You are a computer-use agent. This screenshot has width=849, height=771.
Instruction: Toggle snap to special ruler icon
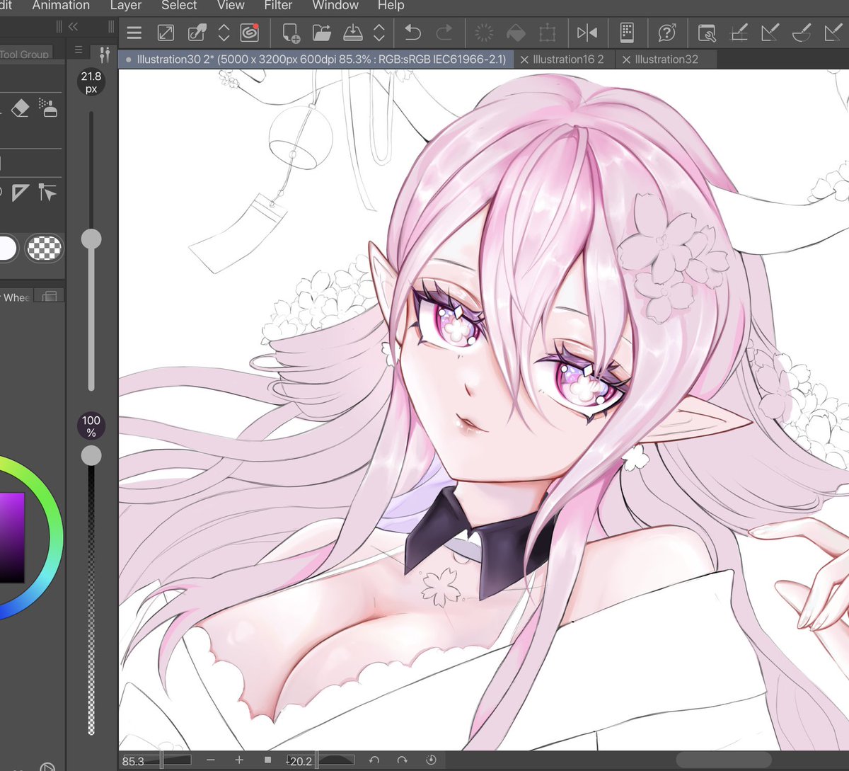click(x=770, y=33)
